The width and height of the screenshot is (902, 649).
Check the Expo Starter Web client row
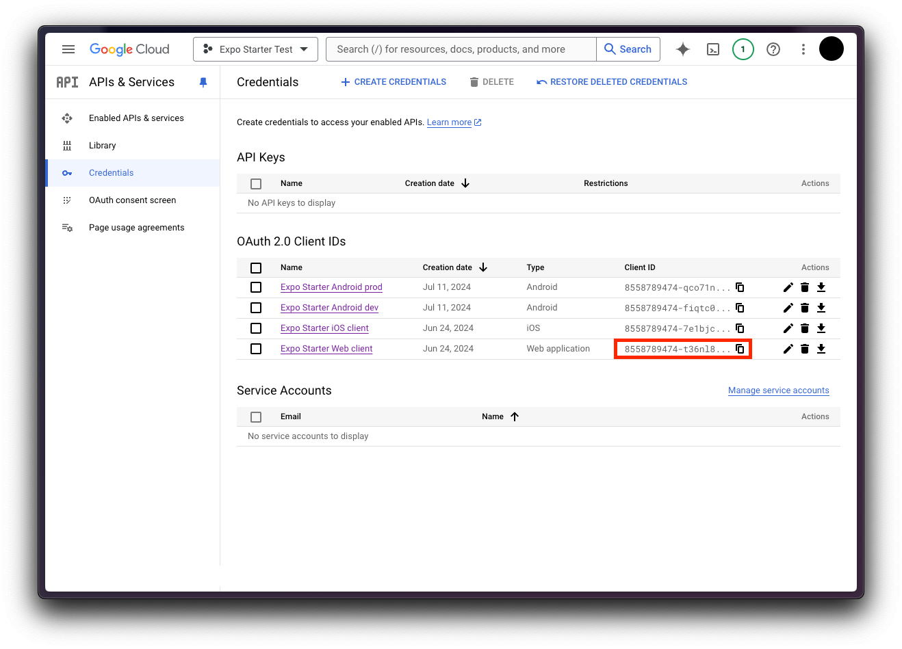tap(256, 349)
